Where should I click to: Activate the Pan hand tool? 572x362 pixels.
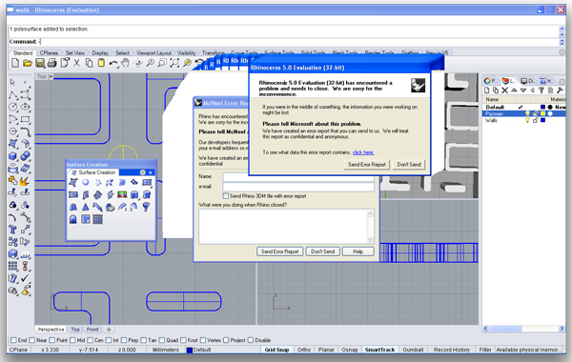click(125, 63)
